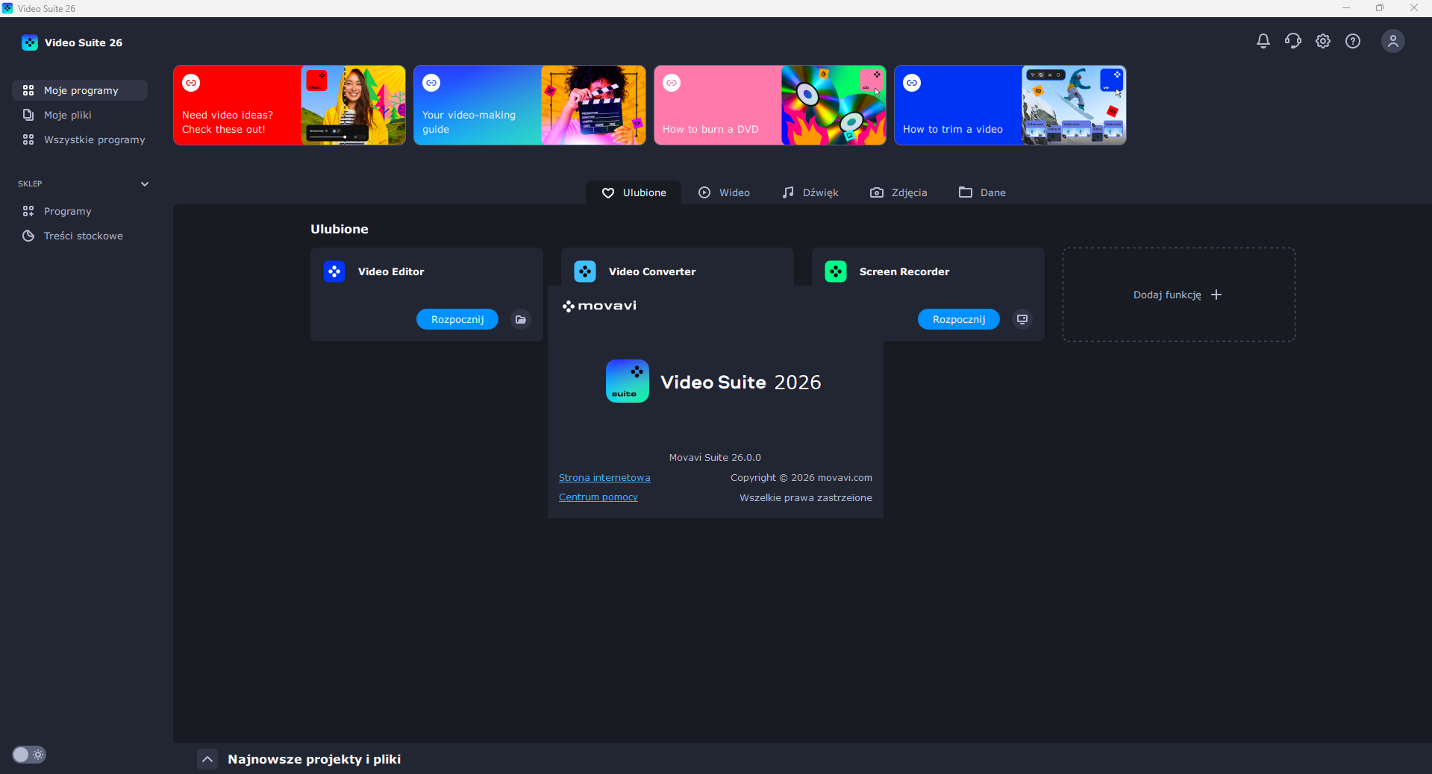Open the settings gear icon
The image size is (1432, 774).
click(1323, 41)
